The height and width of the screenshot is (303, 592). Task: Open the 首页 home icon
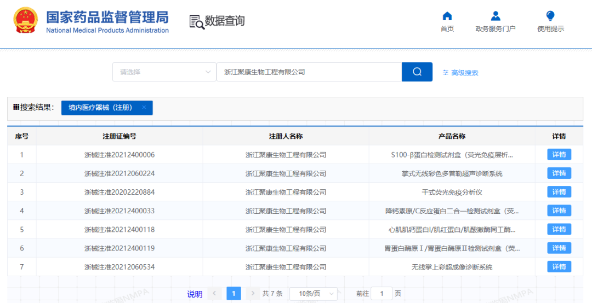[447, 16]
